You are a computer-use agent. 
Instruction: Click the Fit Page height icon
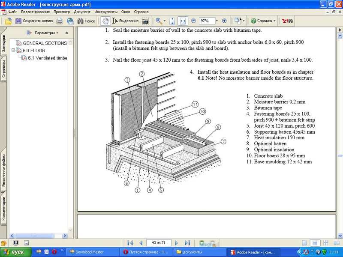click(172, 21)
